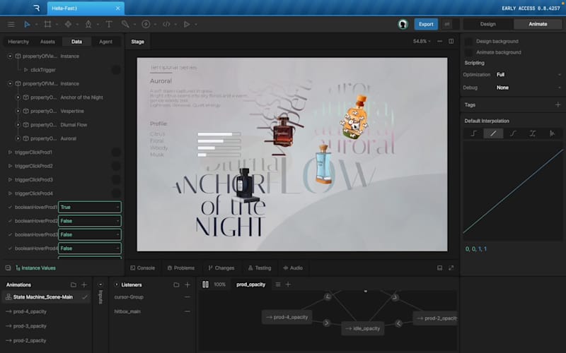This screenshot has width=566, height=353.
Task: Switch to Assets tab
Action: coord(47,42)
